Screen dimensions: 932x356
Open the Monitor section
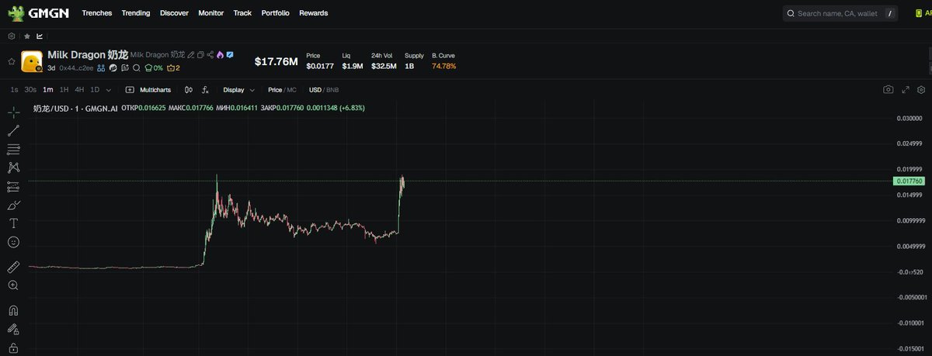tap(210, 13)
